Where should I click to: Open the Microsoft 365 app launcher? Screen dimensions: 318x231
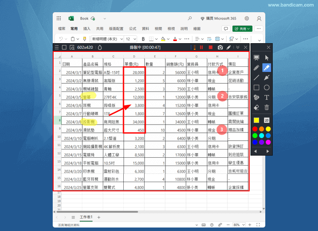(59, 18)
